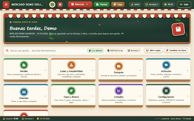Viewport: 194px width, 121px height.
Task: Open the Comprar truck icon
Action: 119,66
